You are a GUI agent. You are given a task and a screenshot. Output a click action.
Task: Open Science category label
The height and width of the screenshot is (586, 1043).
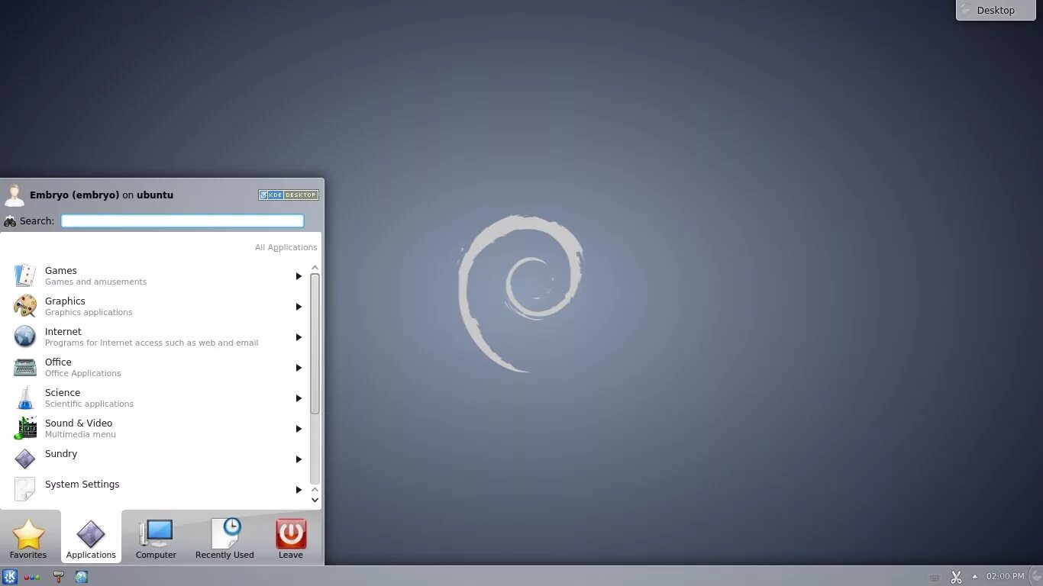63,392
